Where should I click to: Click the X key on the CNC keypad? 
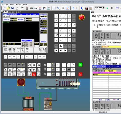tap(56, 16)
